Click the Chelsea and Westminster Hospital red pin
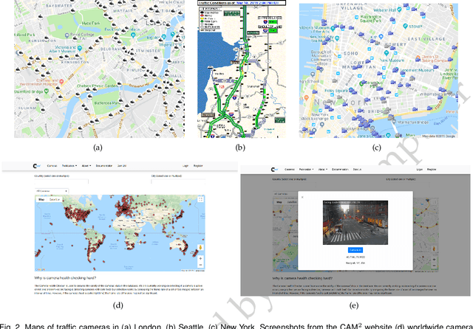This screenshot has width=473, height=329. click(61, 81)
